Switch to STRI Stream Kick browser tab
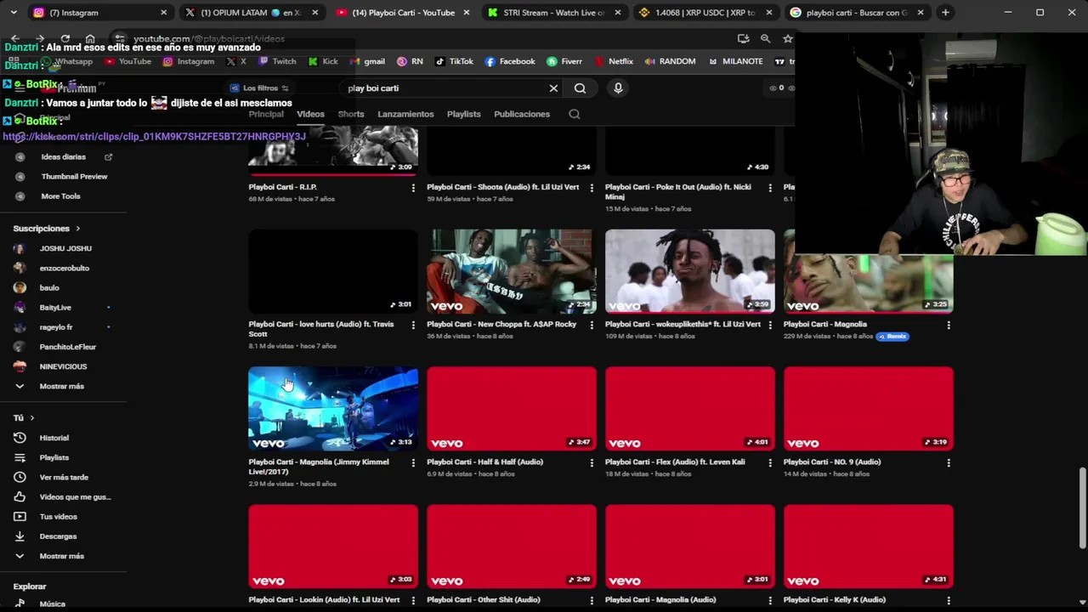1088x612 pixels. coord(555,12)
